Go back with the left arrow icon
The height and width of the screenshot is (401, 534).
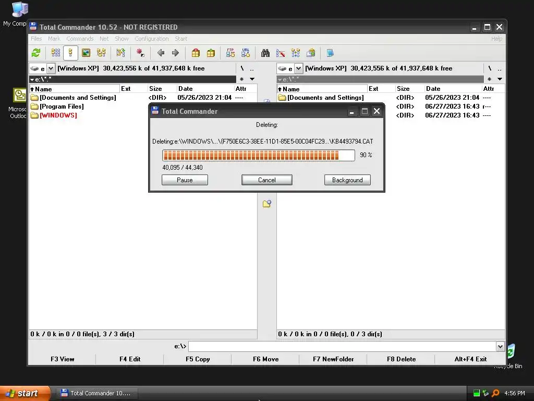[161, 53]
